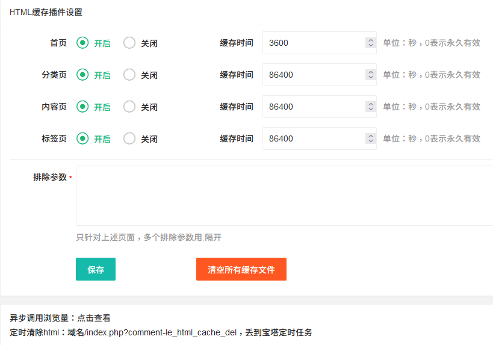Select 关闭 radio for 分类页
The image size is (493, 345).
pos(129,75)
